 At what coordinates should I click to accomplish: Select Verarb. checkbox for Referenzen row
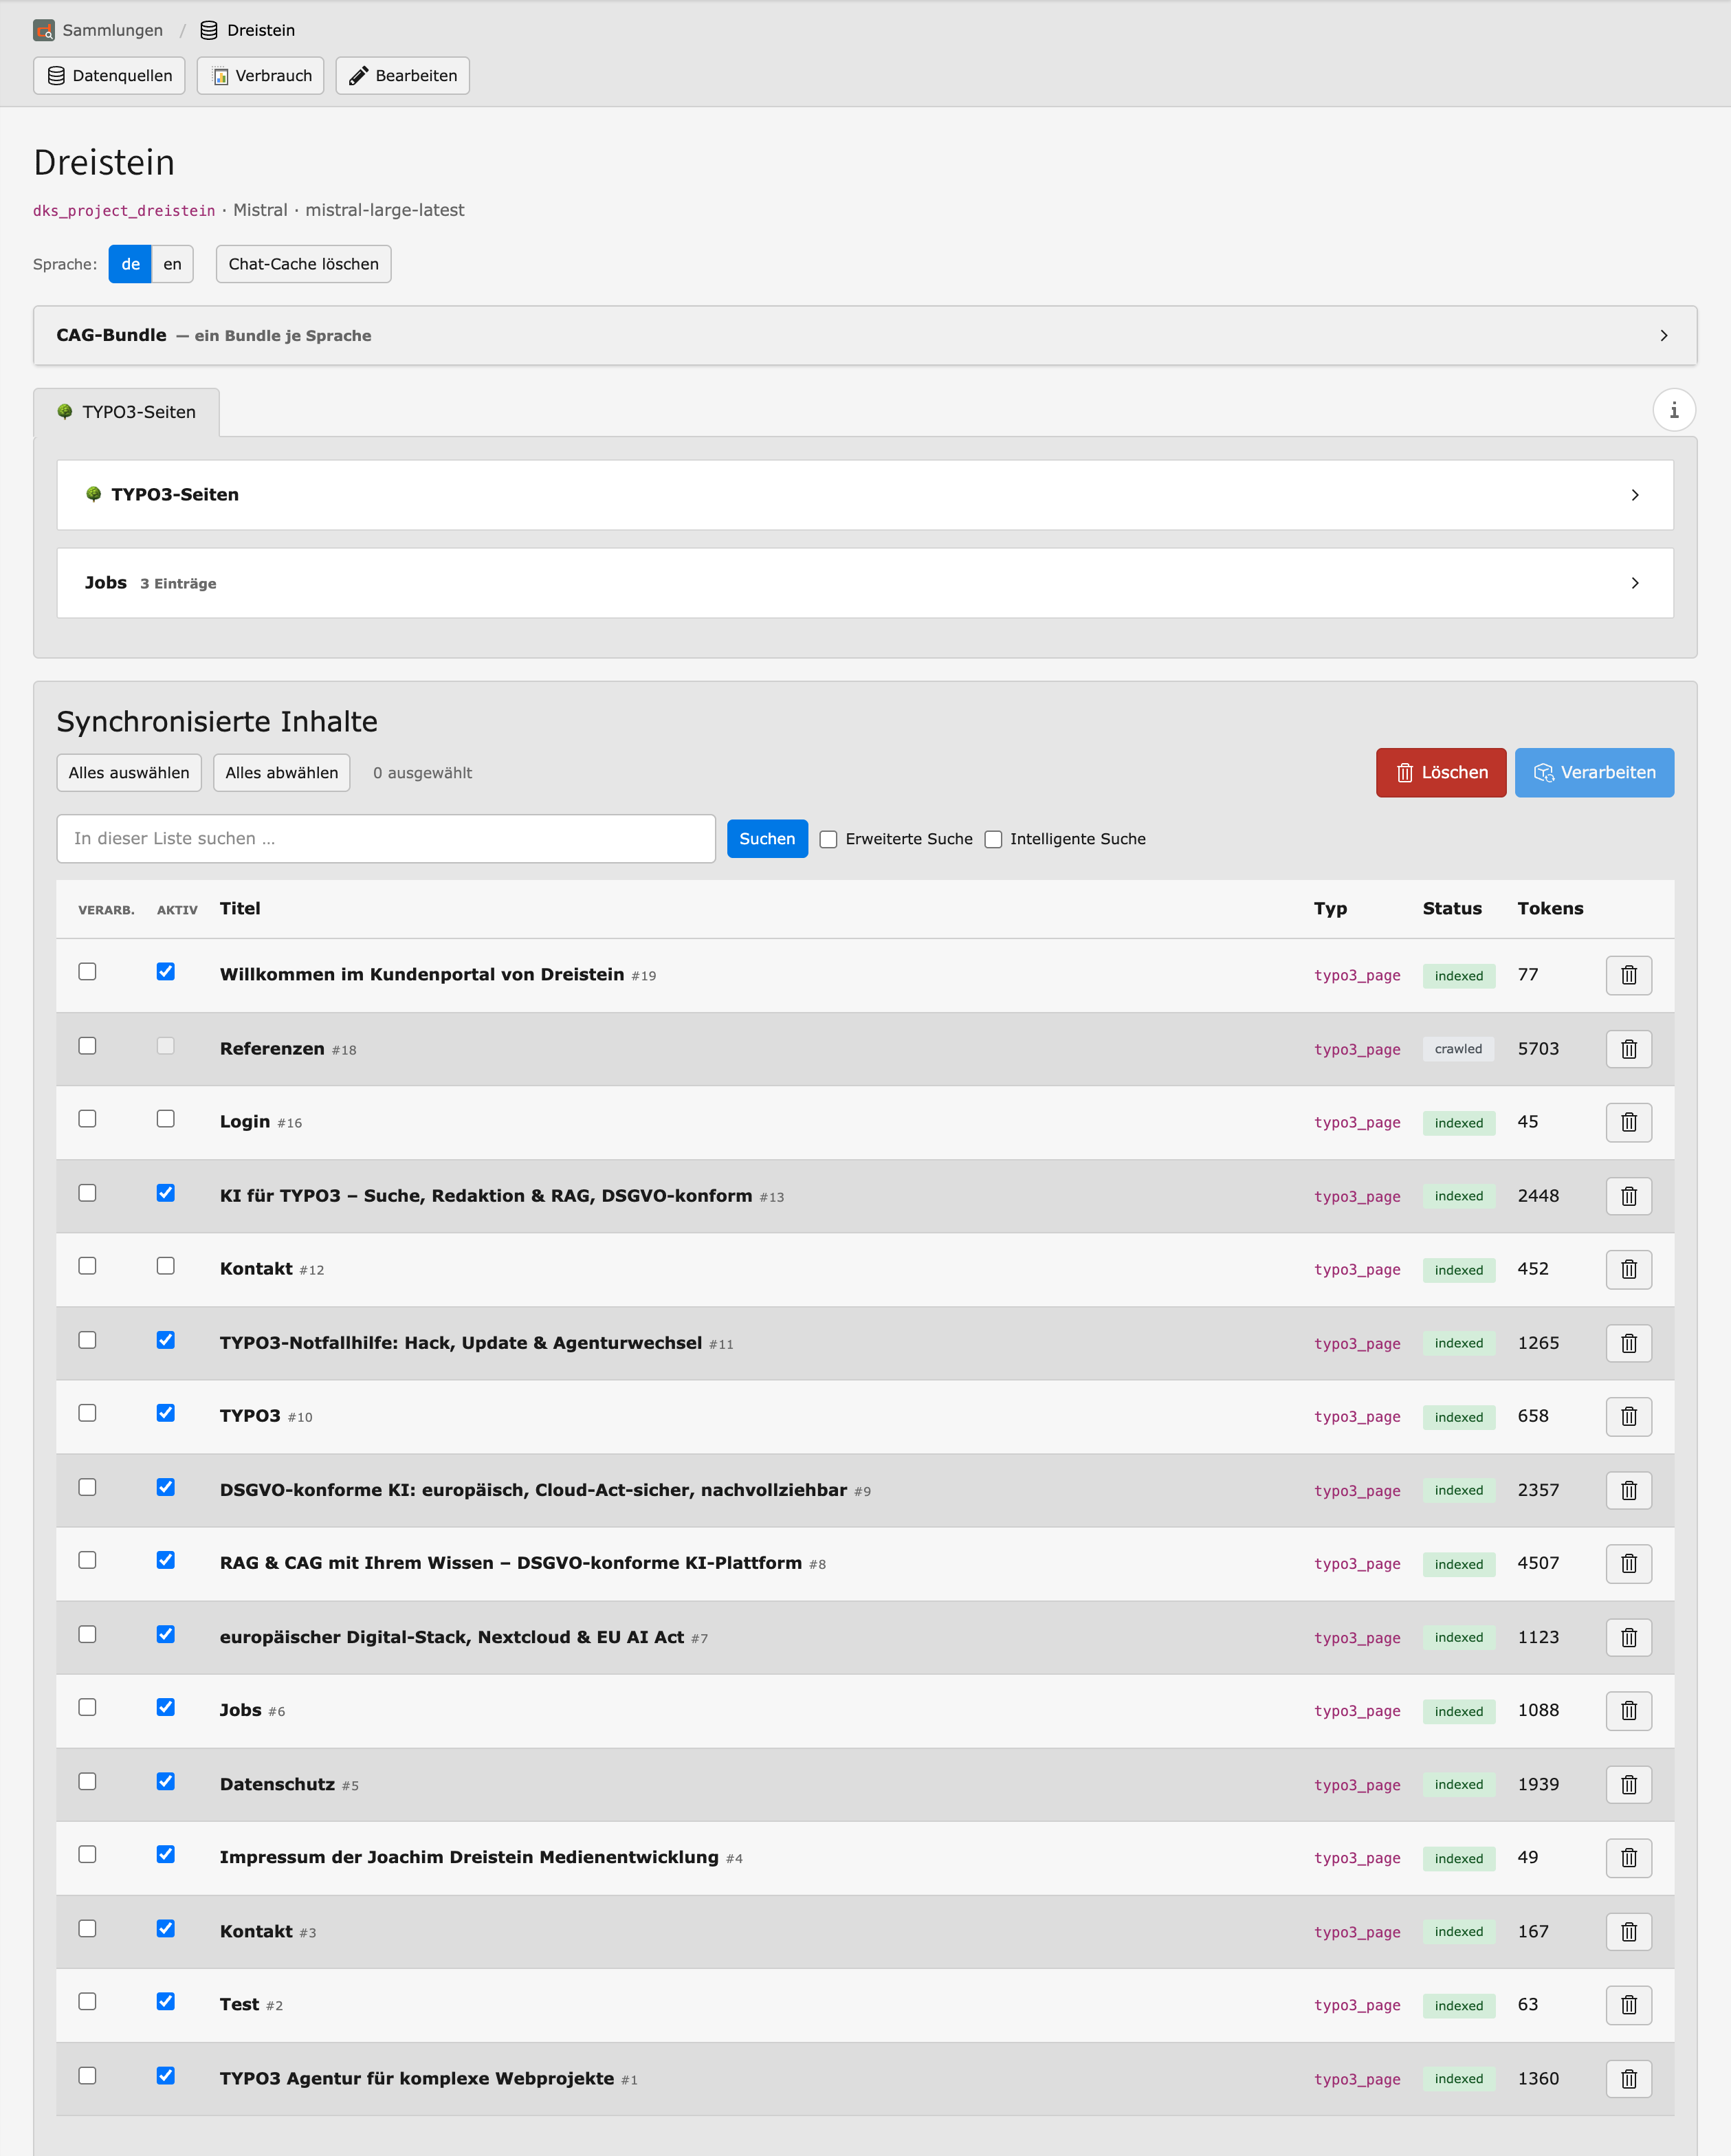88,1046
